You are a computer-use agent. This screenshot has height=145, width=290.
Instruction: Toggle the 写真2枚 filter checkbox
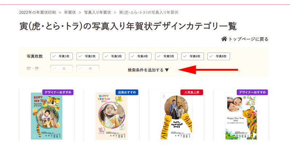click(88, 57)
